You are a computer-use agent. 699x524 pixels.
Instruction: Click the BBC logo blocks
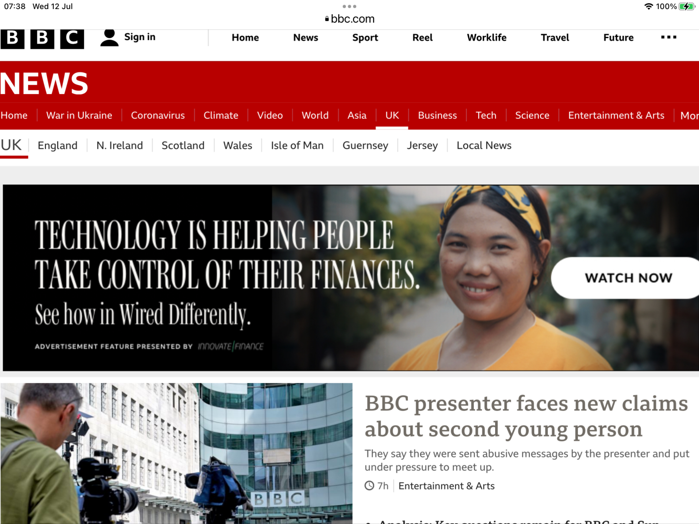pos(42,38)
